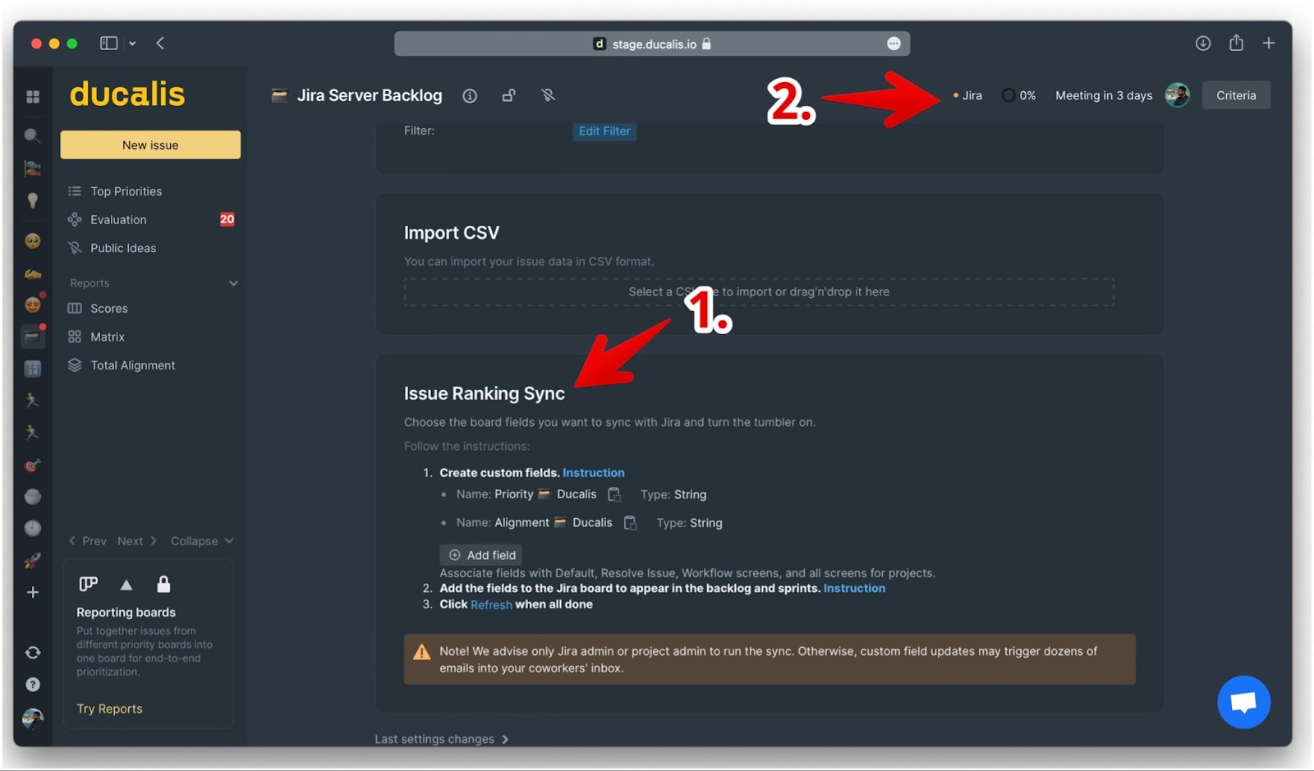Click Try Reports link
This screenshot has width=1314, height=771.
tap(109, 709)
